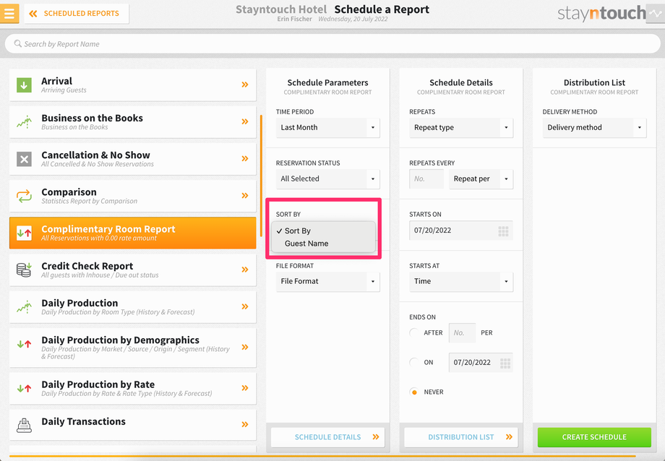Click the Starts On date field

(461, 231)
